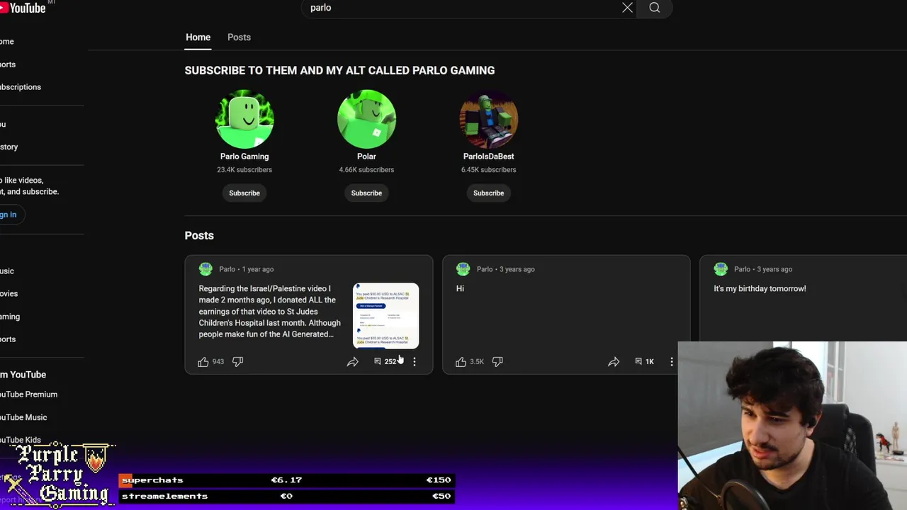Open the '1 year ago' post timestamp
This screenshot has width=907, height=510.
(258, 269)
